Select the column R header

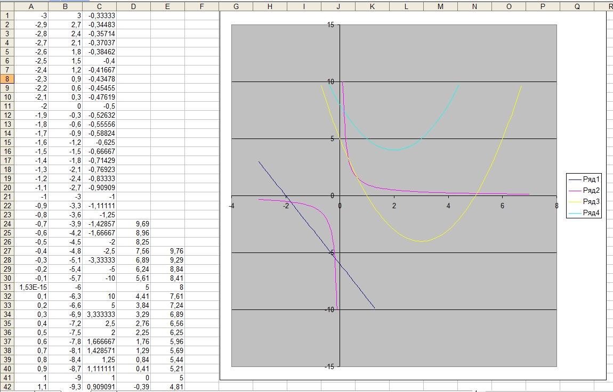[x=609, y=6]
